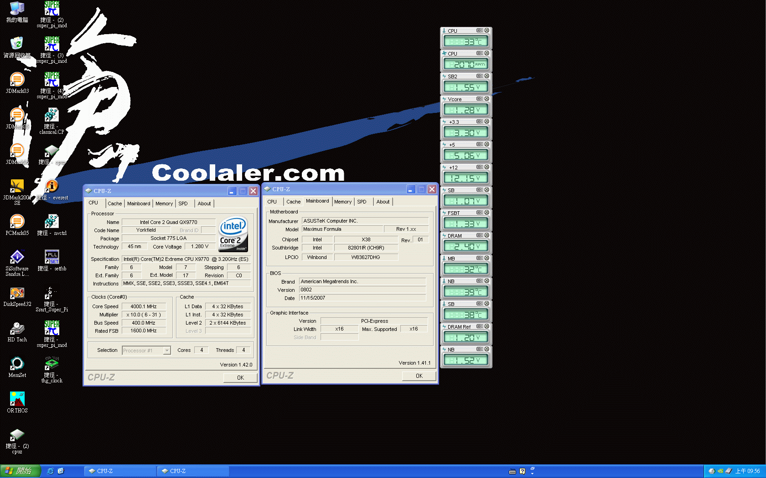The image size is (766, 478).
Task: Open Memory tab in CPU-Z 1.41.1 window
Action: point(343,202)
